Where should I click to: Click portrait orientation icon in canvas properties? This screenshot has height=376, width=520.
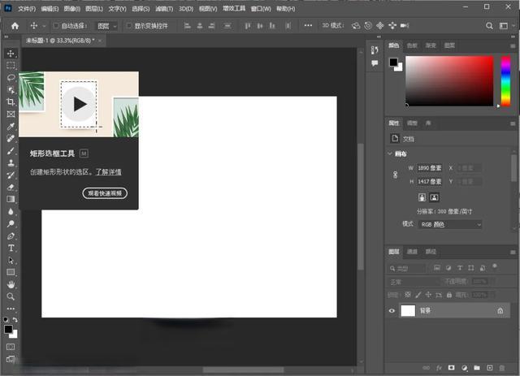pos(422,197)
